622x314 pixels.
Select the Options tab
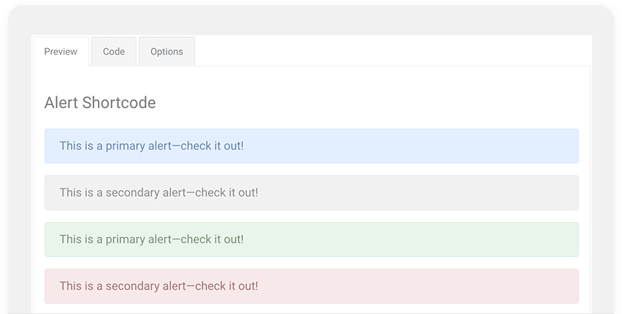tap(166, 52)
